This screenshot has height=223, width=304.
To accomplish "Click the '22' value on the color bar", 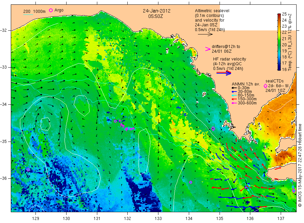I will pos(284,32).
